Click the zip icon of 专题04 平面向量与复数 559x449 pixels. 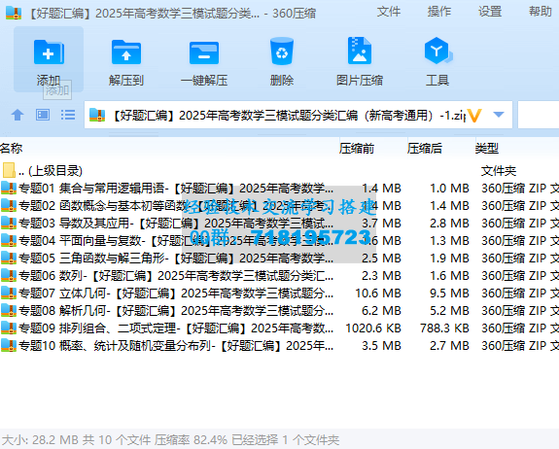[9, 240]
